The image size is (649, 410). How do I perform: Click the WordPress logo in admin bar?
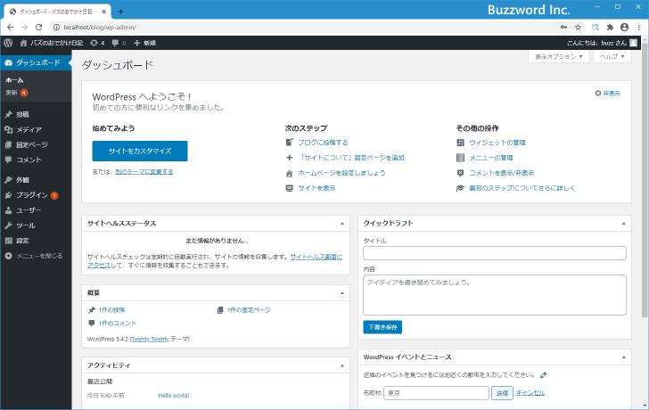coord(8,43)
